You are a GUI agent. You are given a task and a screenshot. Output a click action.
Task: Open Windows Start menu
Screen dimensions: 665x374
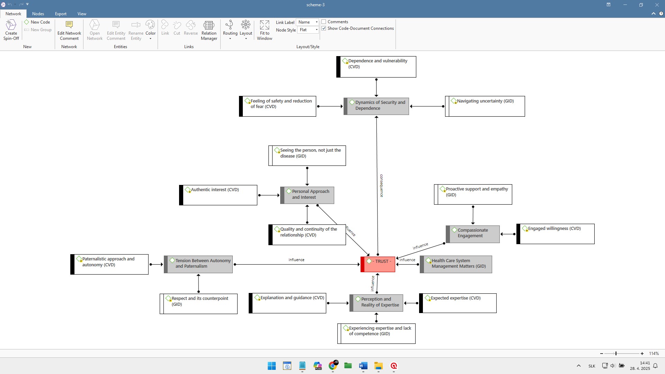click(272, 366)
